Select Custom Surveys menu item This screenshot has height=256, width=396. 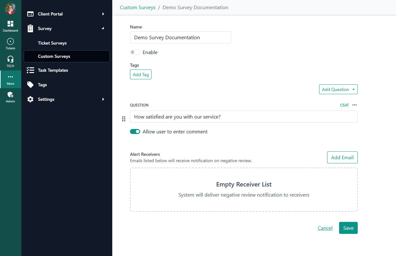click(54, 56)
